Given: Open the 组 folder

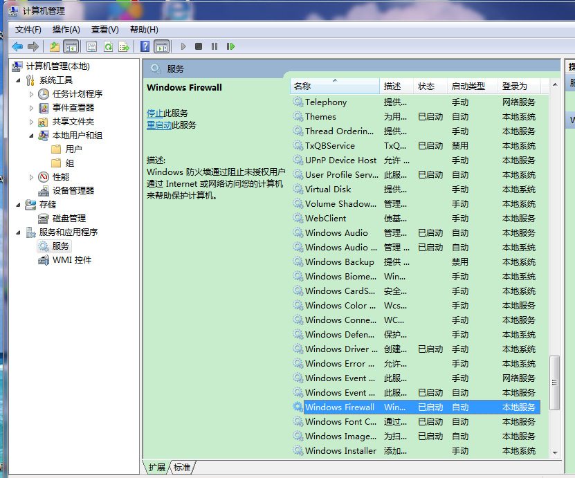Looking at the screenshot, I should (69, 163).
